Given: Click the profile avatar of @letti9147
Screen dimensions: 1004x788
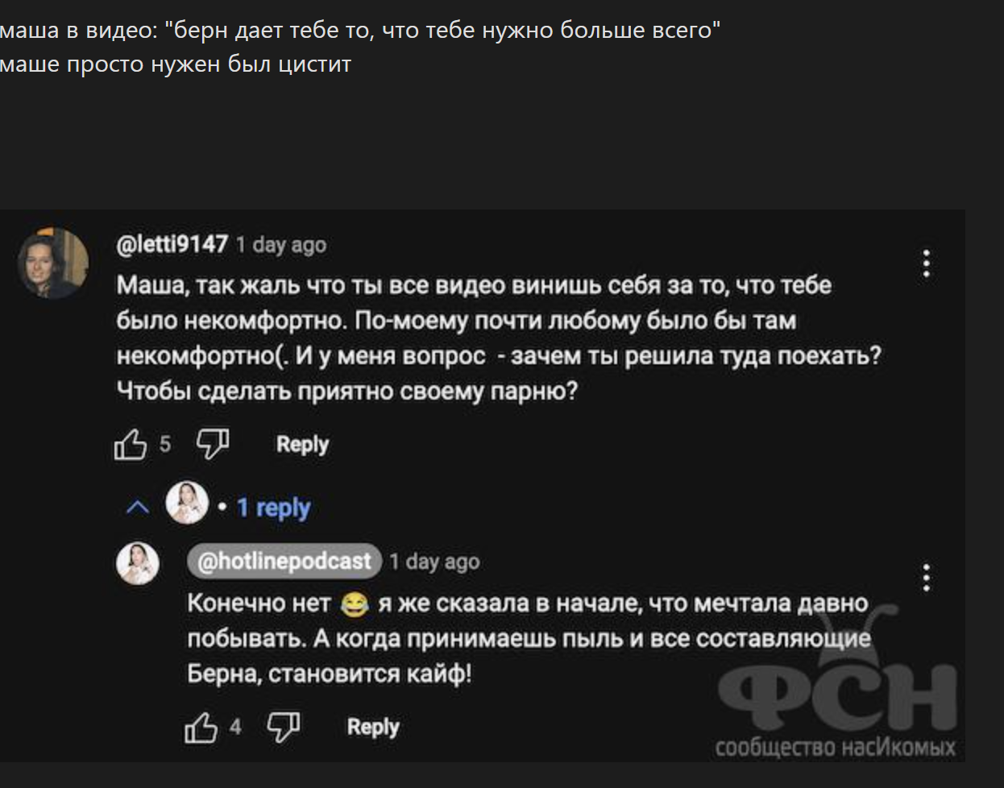Looking at the screenshot, I should tap(53, 263).
